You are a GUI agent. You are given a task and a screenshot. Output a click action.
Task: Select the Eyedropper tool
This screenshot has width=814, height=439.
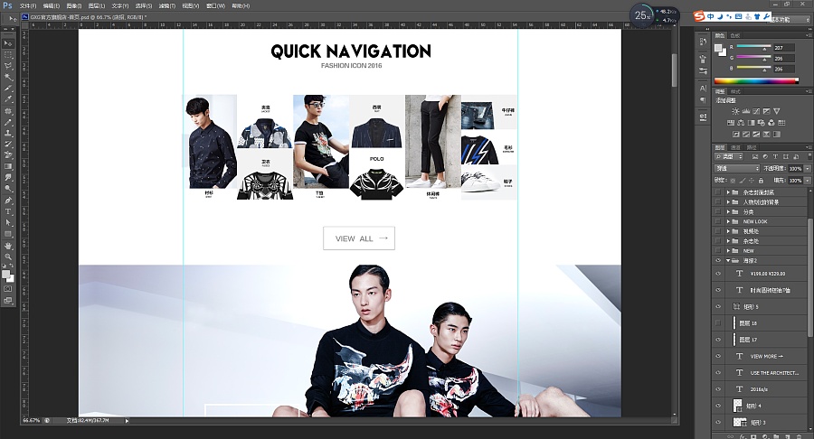click(8, 99)
